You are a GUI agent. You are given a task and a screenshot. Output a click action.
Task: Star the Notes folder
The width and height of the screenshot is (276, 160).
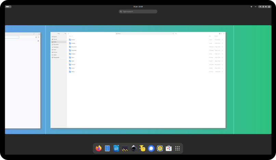click(222, 61)
